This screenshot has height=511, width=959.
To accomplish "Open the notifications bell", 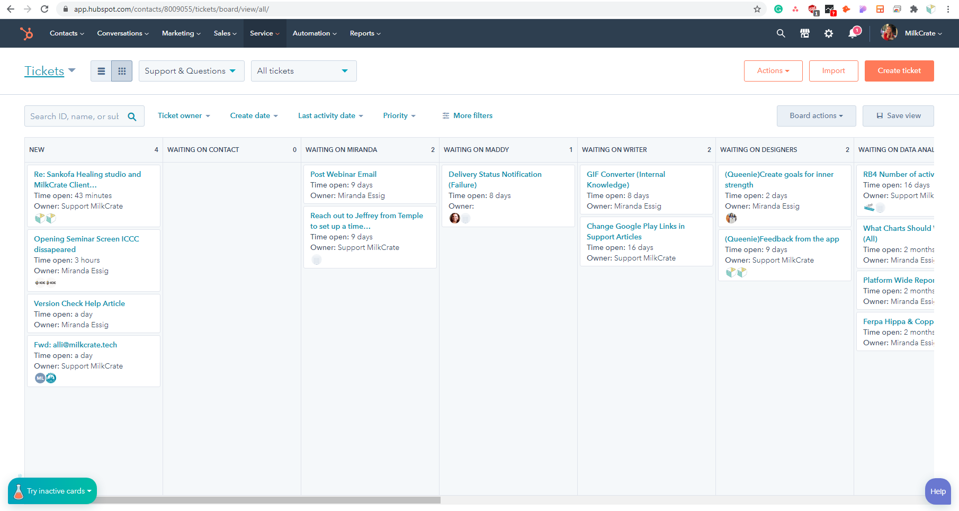I will (853, 33).
